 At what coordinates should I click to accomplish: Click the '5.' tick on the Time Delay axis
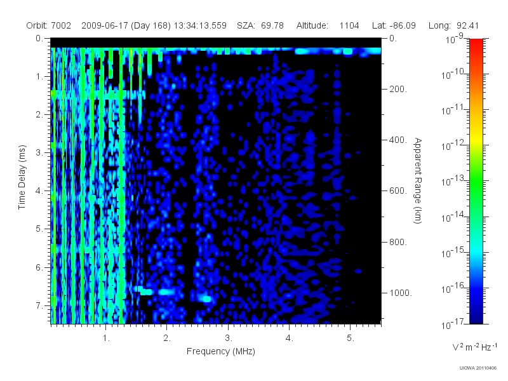click(x=39, y=229)
